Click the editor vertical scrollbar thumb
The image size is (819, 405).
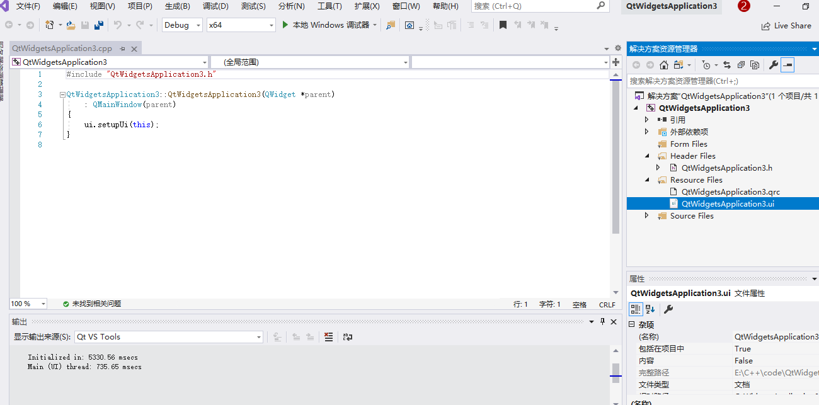click(x=616, y=157)
